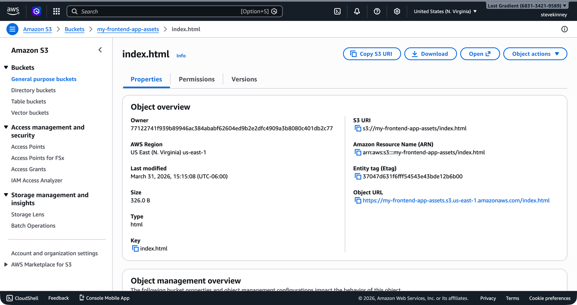Open the Lost Gradient account menu
The width and height of the screenshot is (577, 305).
coord(527,6)
